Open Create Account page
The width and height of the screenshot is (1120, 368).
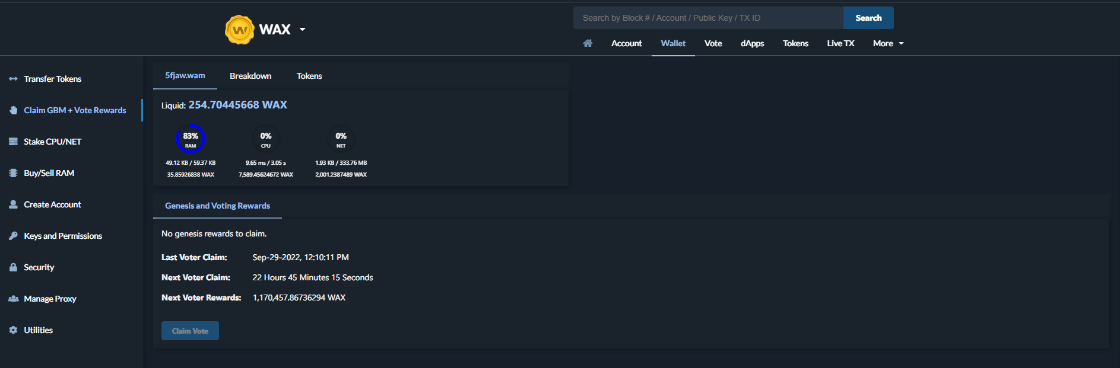pos(52,204)
